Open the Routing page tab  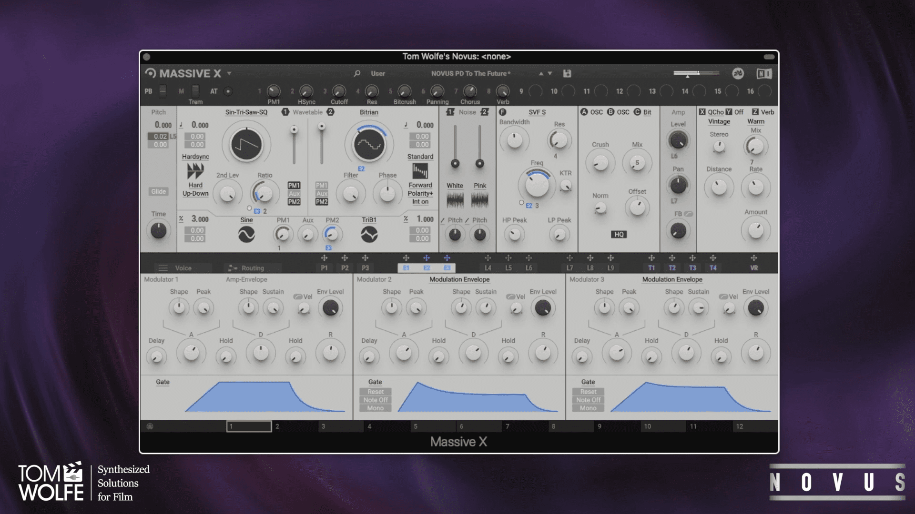coord(253,268)
